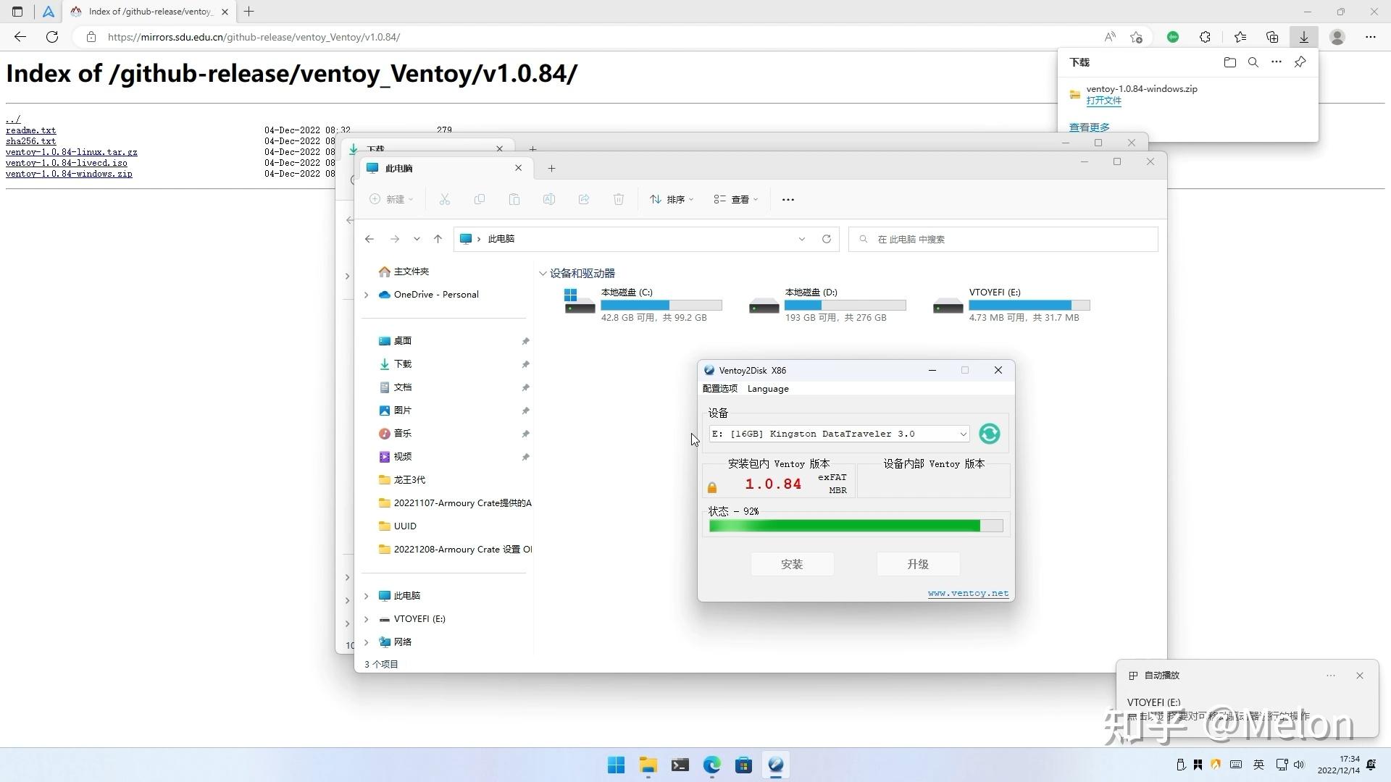Click the 升级 button in Ventoy2Disk
Viewport: 1391px width, 782px height.
(x=917, y=564)
